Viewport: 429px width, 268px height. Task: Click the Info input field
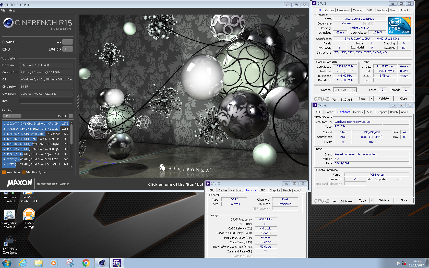click(x=46, y=101)
